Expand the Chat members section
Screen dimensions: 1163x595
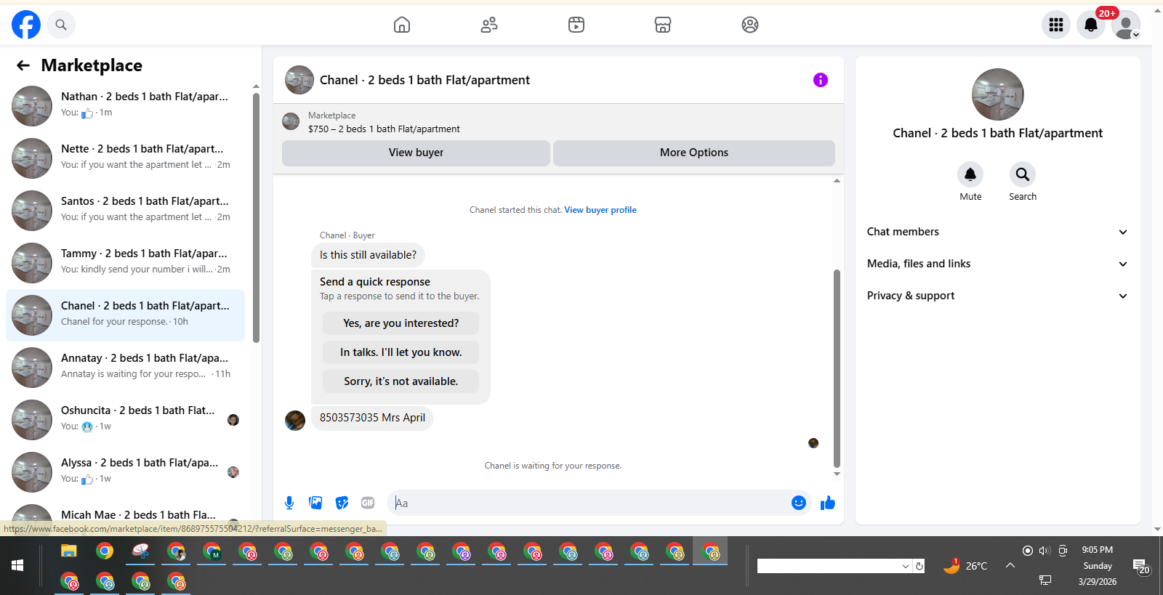tap(997, 232)
